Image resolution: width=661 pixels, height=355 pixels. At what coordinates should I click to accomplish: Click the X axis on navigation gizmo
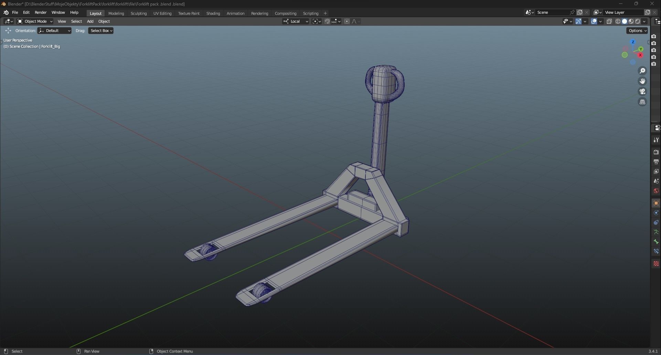[x=640, y=55]
